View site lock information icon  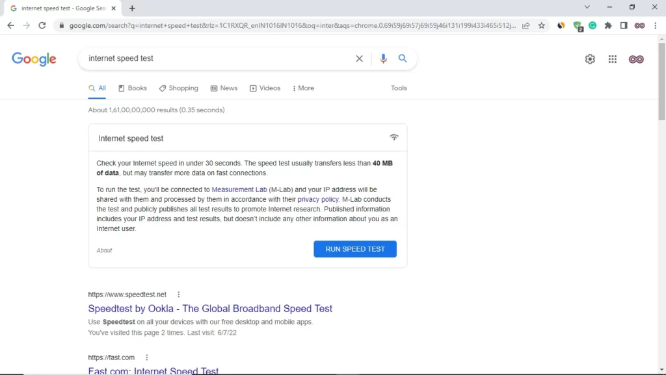pos(62,25)
